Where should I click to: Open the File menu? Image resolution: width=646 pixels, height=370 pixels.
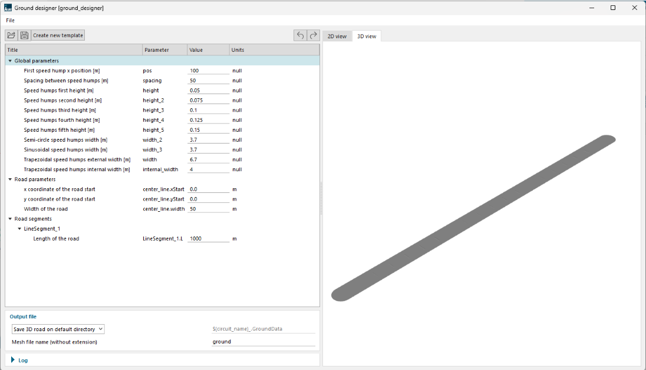pos(10,20)
